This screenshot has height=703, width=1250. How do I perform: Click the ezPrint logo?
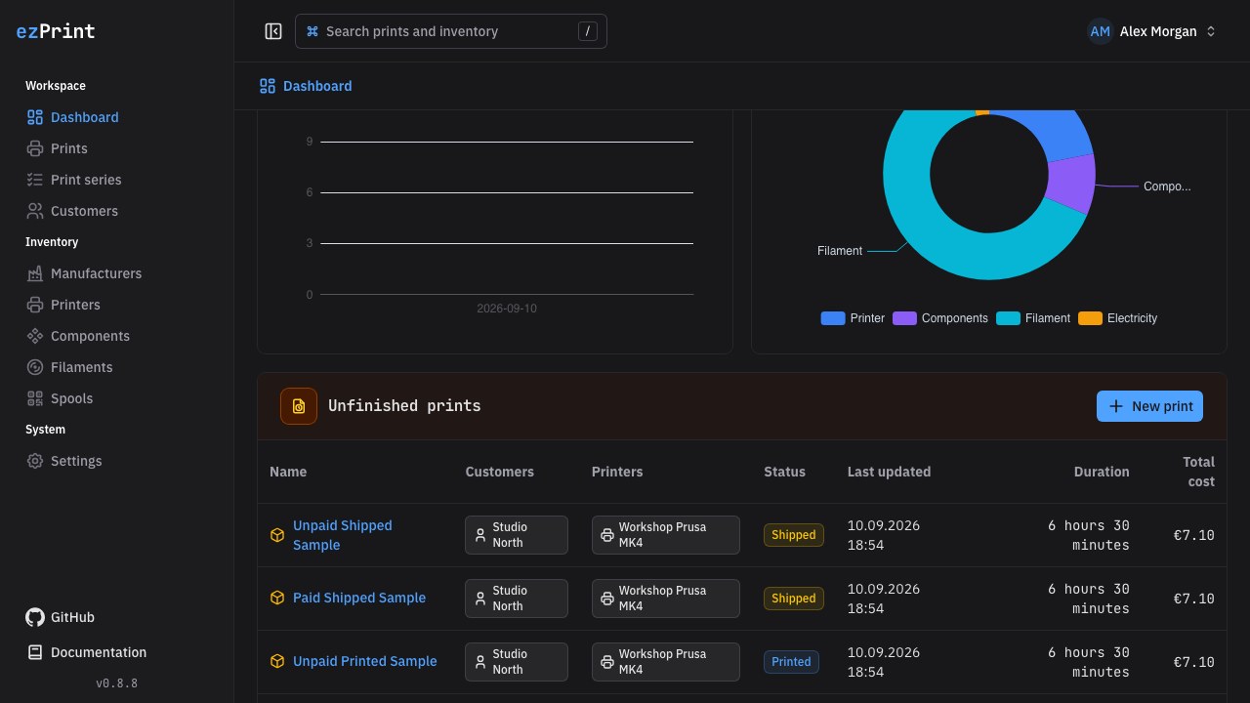(x=56, y=31)
